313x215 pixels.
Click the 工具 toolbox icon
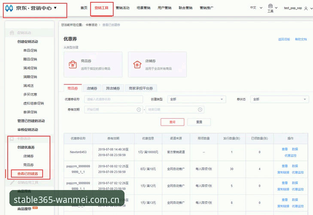270,6
